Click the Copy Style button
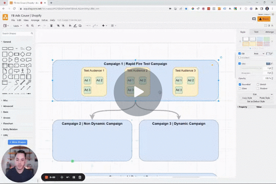 coord(247,98)
